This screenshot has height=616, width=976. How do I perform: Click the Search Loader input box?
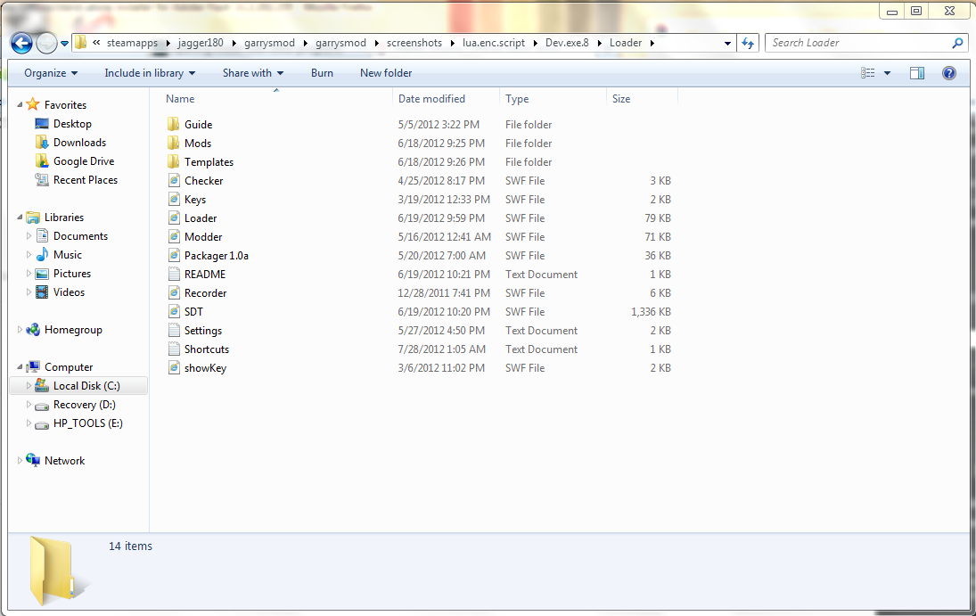858,43
